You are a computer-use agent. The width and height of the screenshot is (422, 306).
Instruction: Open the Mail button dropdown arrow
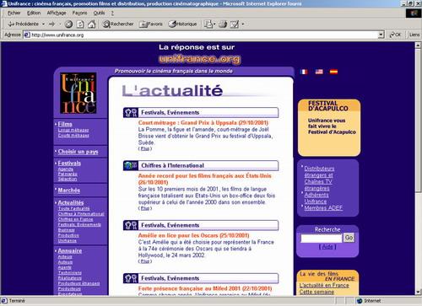[214, 24]
